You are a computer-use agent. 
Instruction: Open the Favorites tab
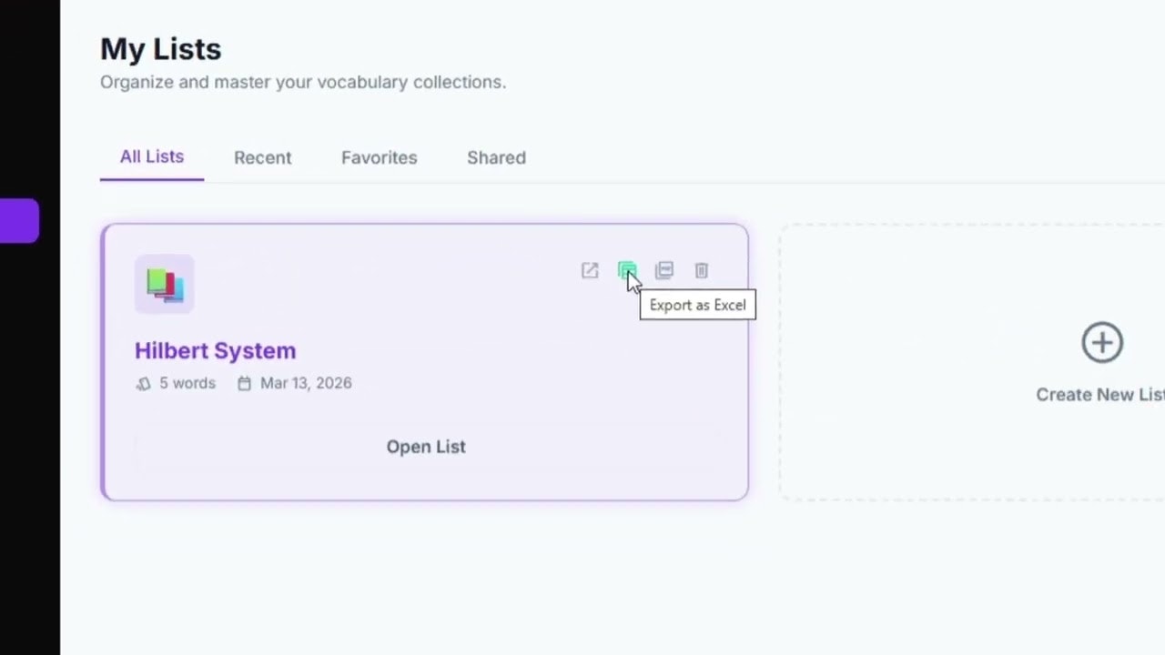(379, 157)
